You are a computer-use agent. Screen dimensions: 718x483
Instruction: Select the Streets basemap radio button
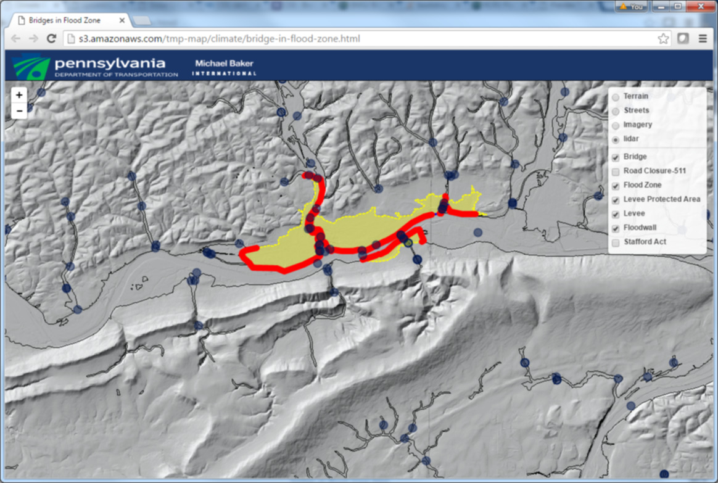[616, 111]
